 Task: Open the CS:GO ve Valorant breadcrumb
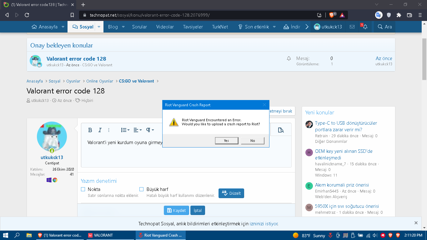point(137,81)
